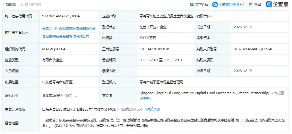This screenshot has height=134, width=292.
Task: Open 青岛地铁私募基金管理有限公司 link
Action: coord(66,36)
